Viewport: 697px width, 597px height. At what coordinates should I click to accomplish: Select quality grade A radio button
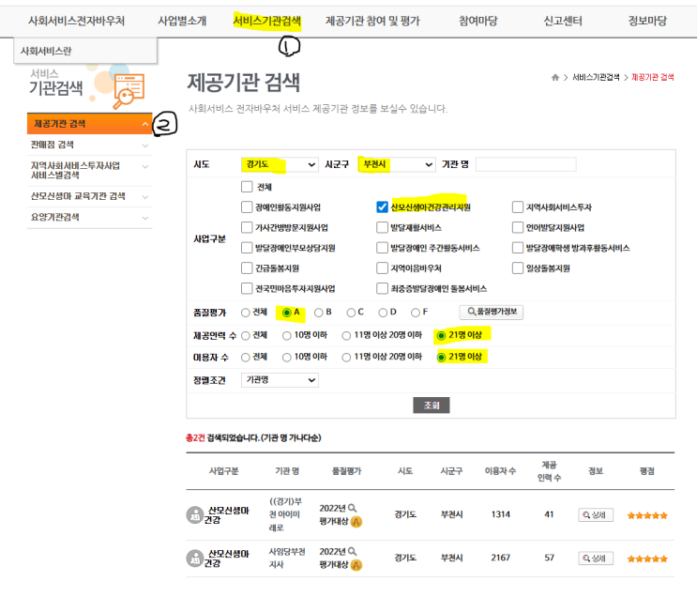(x=287, y=313)
